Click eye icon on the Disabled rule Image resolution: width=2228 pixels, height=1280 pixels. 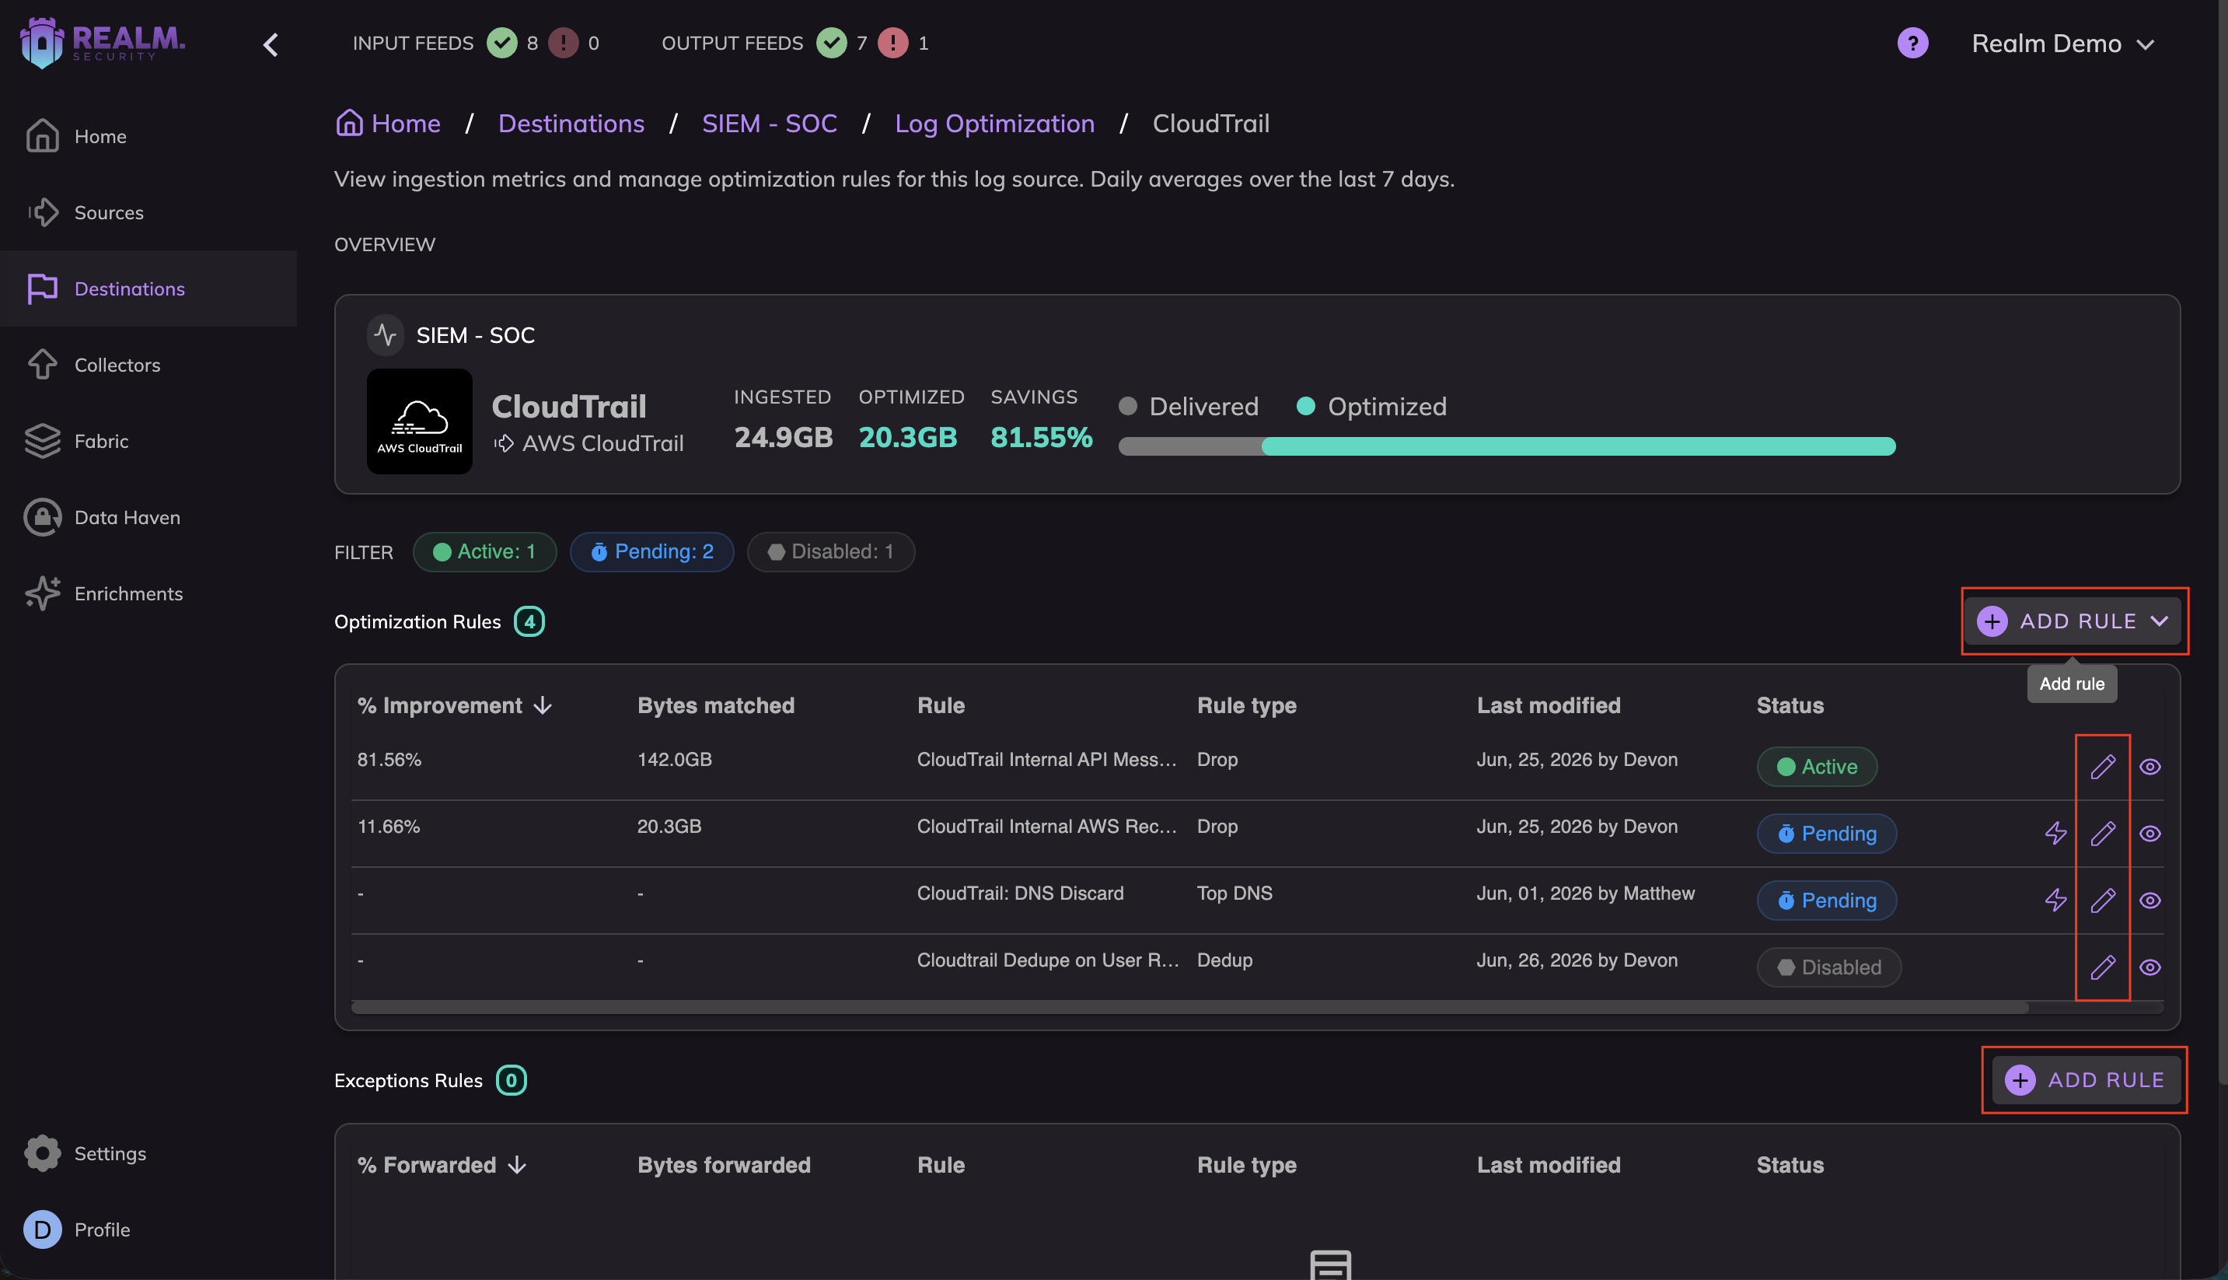(x=2149, y=967)
